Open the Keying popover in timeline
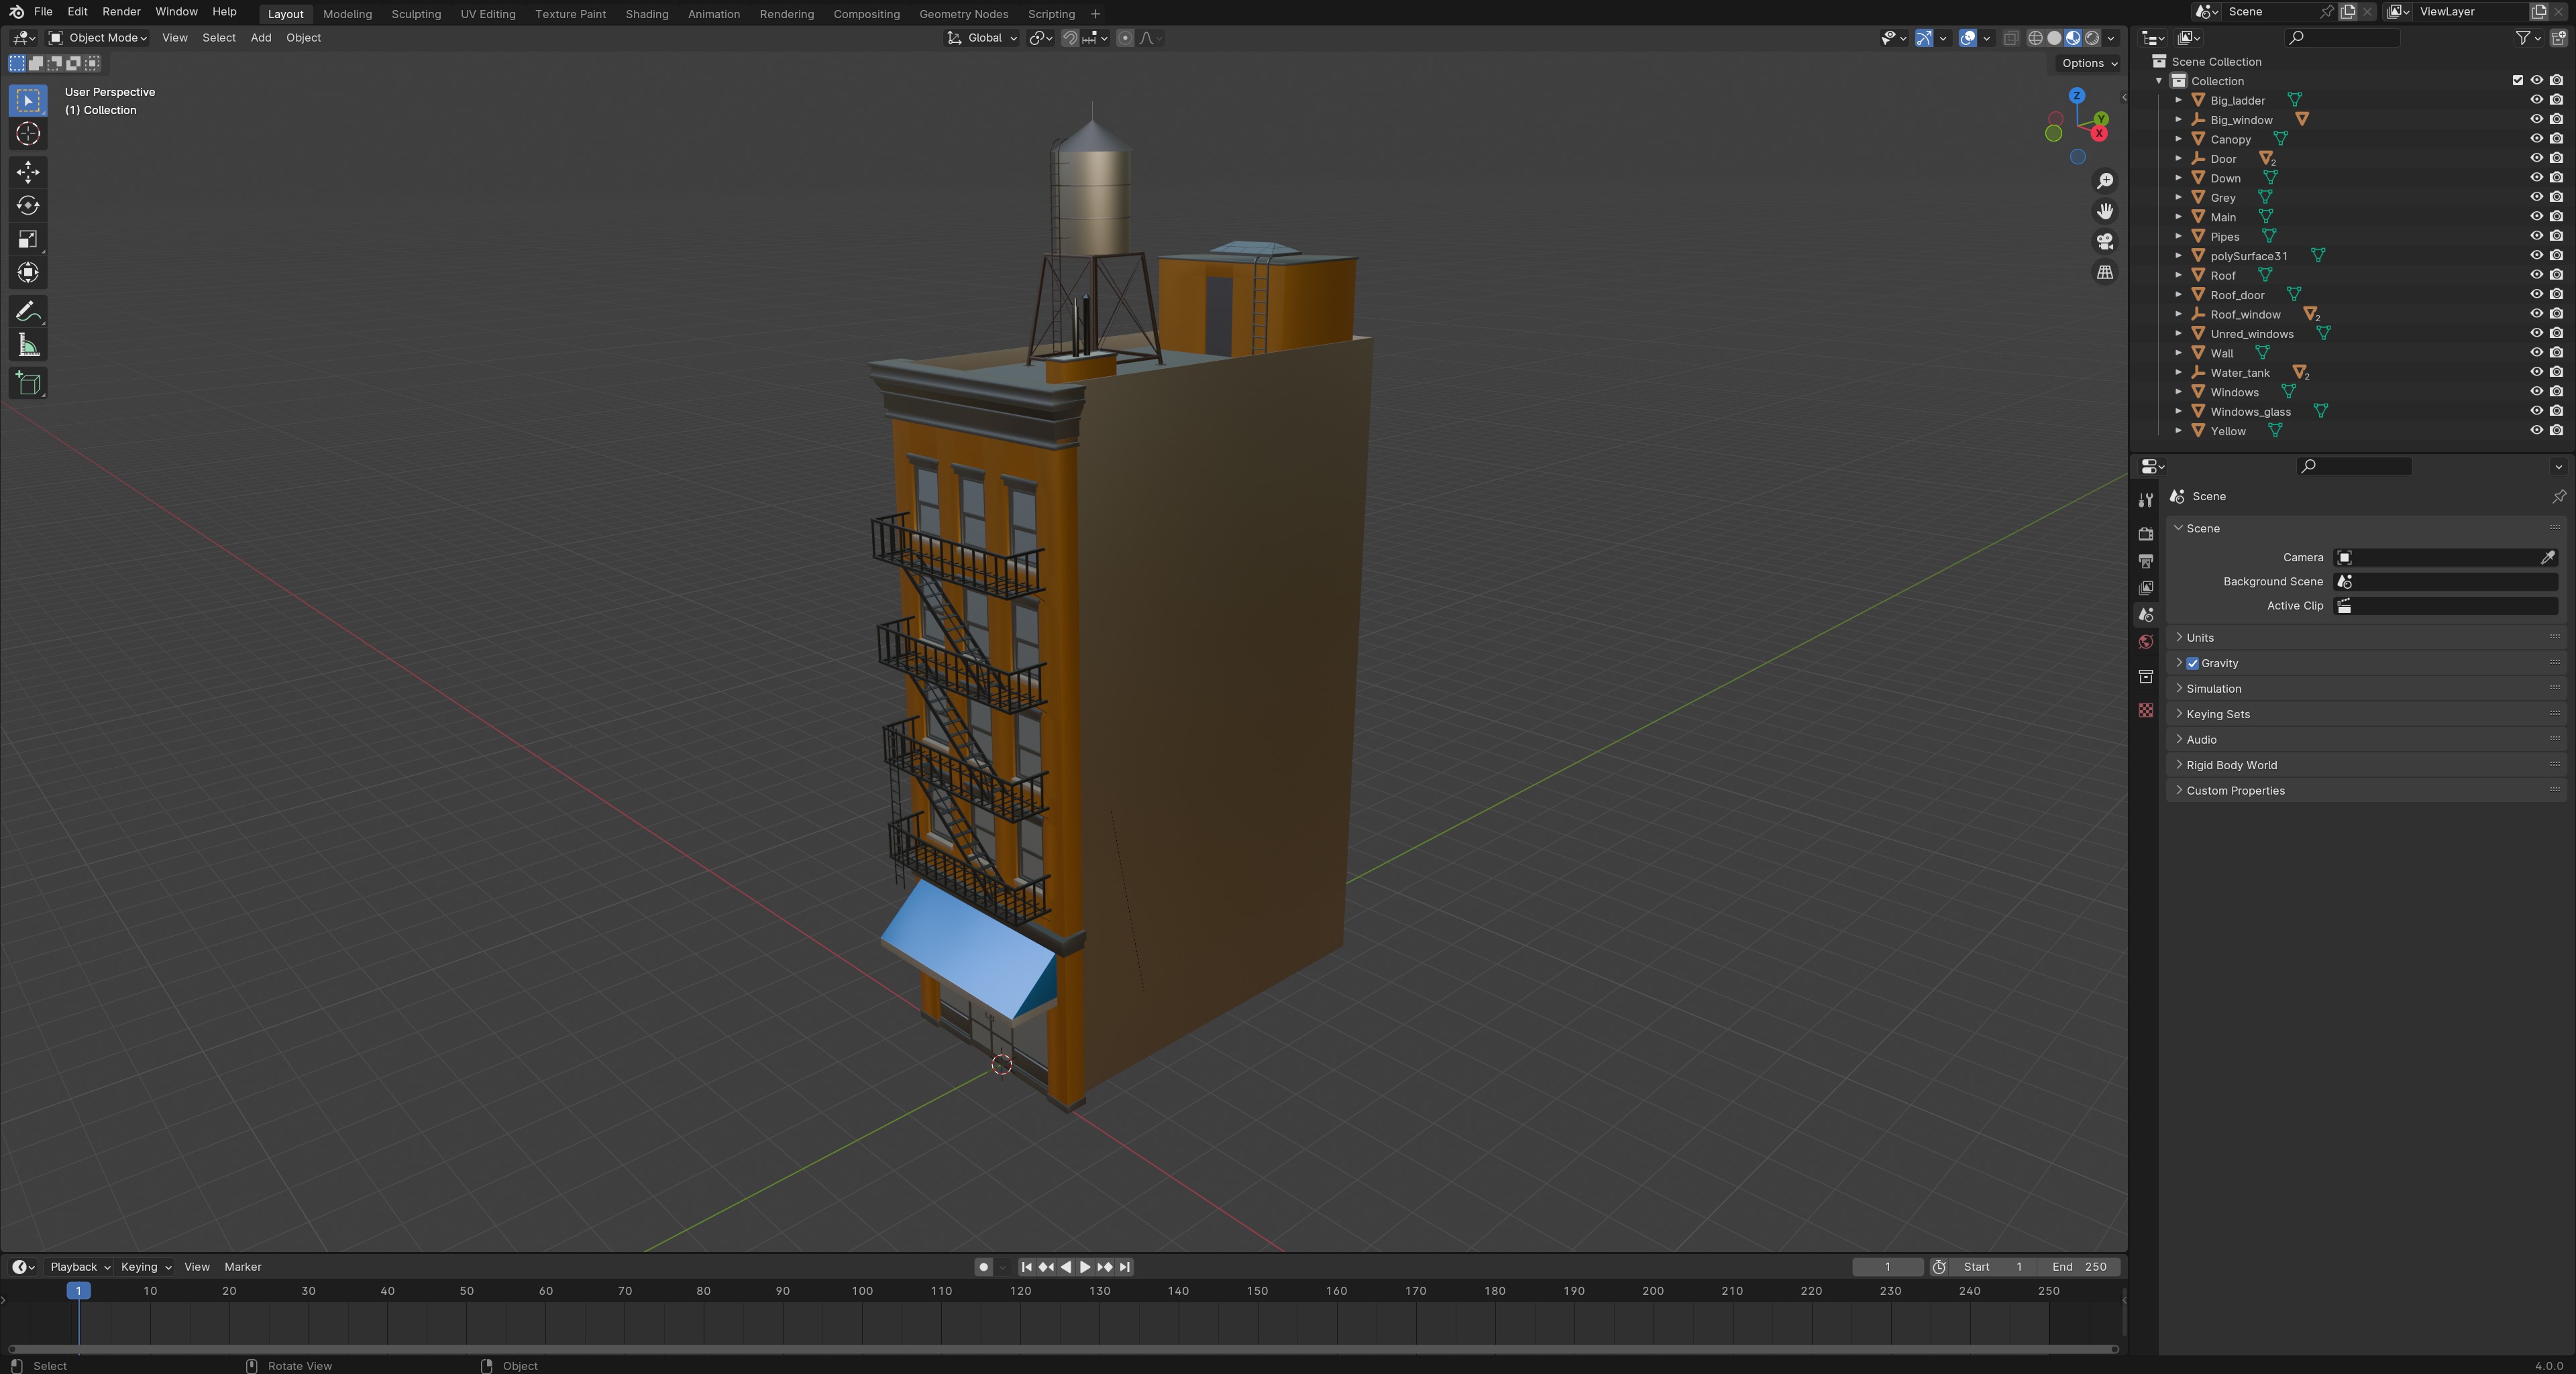 [x=145, y=1266]
